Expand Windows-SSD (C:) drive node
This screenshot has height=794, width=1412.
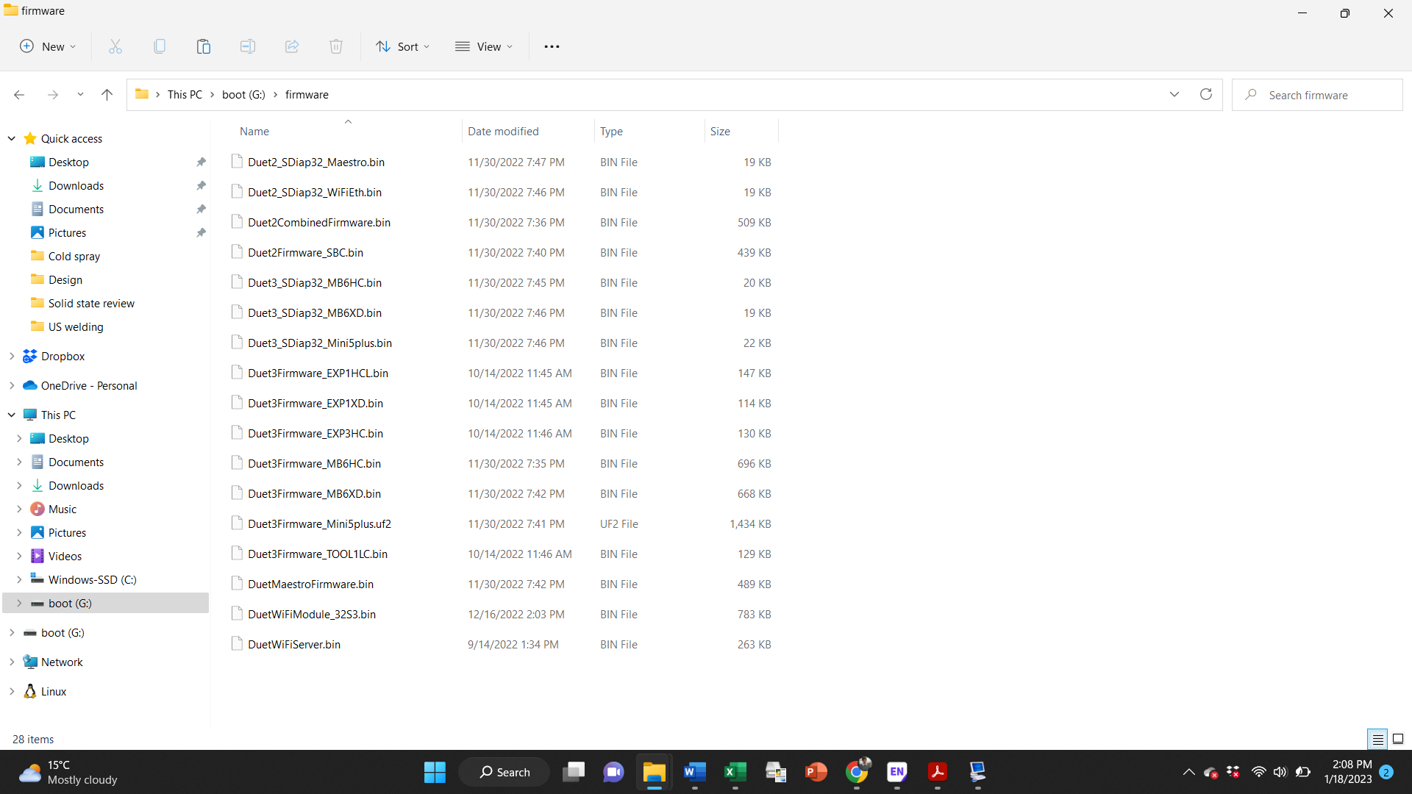[x=19, y=579]
